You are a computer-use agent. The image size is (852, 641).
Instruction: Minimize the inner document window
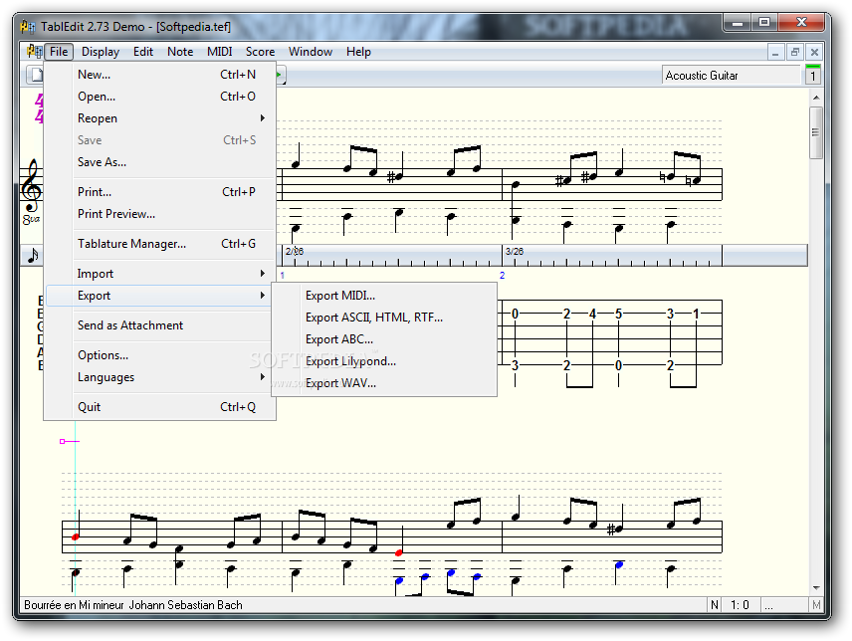[775, 52]
